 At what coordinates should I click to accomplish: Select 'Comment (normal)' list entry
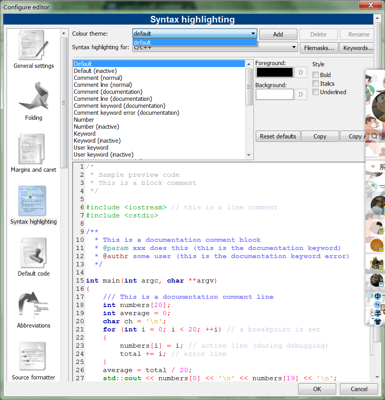[159, 78]
